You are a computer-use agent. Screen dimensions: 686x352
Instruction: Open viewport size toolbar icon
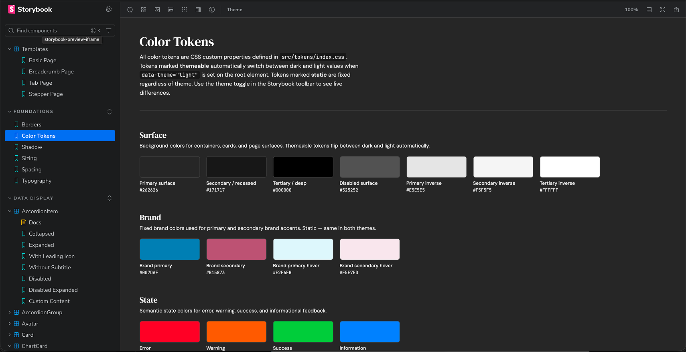coord(198,10)
